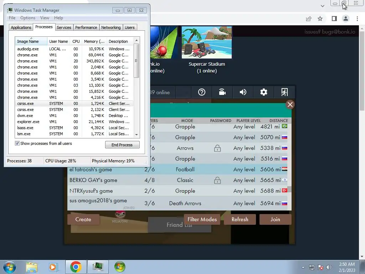365x274 pixels.
Task: Click process list scroll up arrow
Action: pyautogui.click(x=137, y=40)
